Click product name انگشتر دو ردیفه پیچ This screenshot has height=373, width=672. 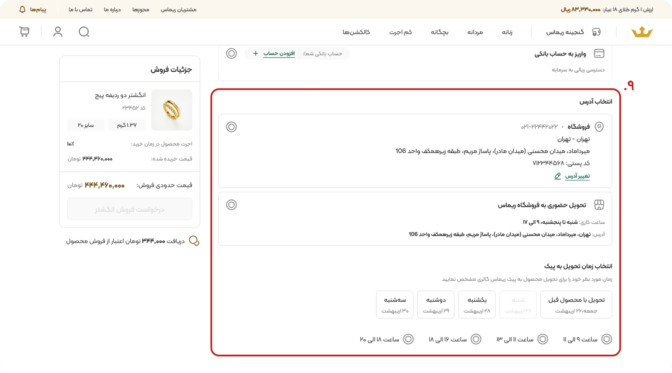(120, 95)
